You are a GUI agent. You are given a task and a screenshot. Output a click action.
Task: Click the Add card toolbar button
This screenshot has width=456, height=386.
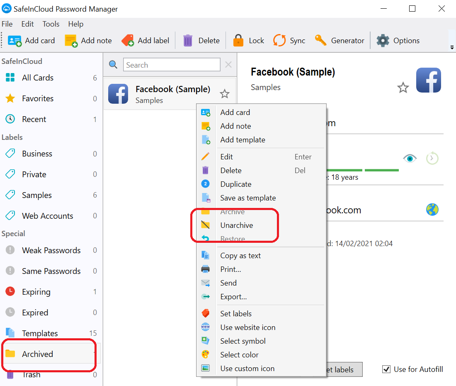coord(32,40)
